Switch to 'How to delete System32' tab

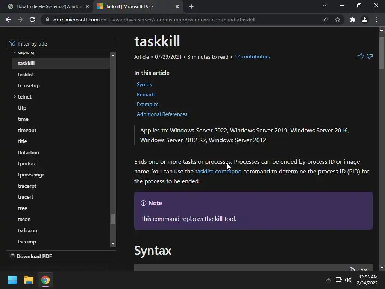point(49,6)
